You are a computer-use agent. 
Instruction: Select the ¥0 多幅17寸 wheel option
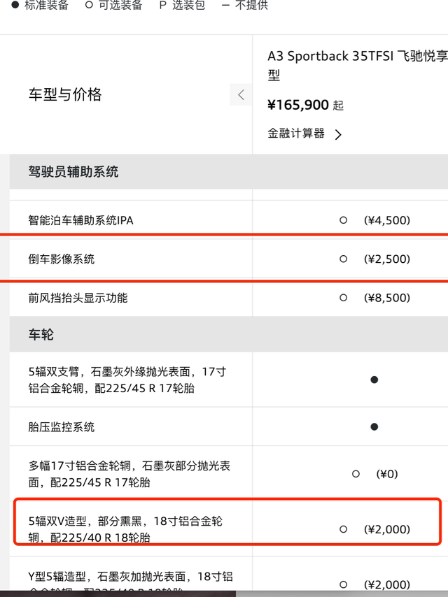pos(356,474)
